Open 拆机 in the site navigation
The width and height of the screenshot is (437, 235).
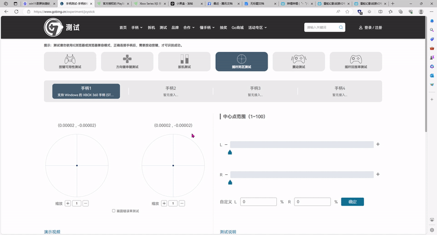click(151, 27)
